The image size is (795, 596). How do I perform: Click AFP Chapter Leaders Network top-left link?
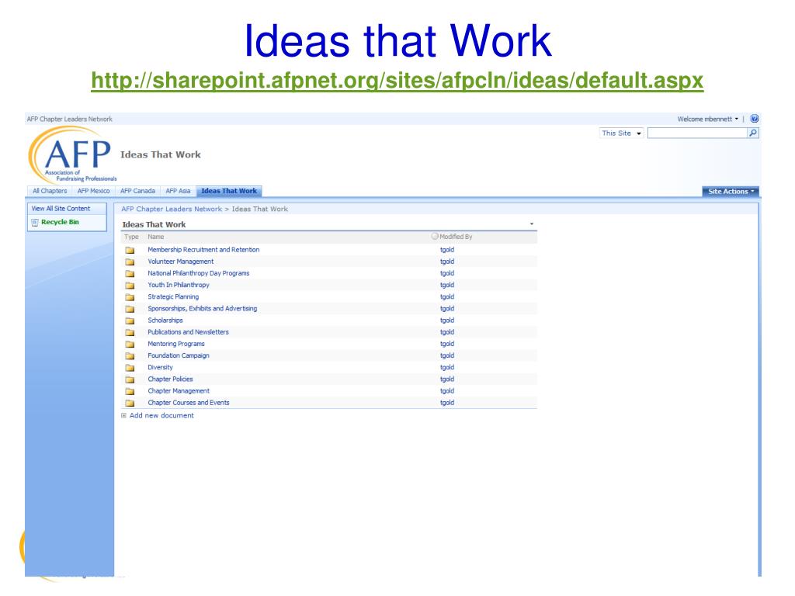(x=69, y=119)
